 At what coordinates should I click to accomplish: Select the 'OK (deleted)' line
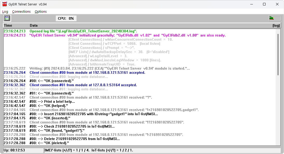coord(49,143)
